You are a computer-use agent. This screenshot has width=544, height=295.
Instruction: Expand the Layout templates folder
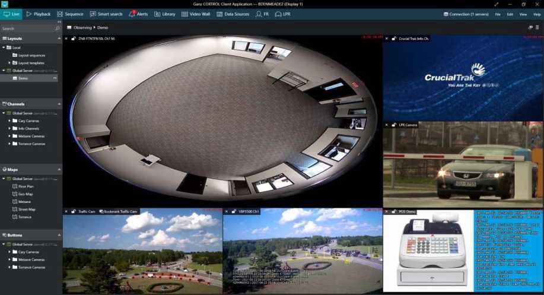(x=10, y=62)
